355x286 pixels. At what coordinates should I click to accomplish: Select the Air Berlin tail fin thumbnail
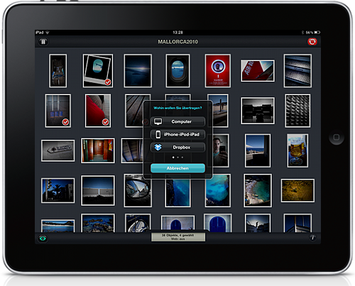[x=258, y=71]
